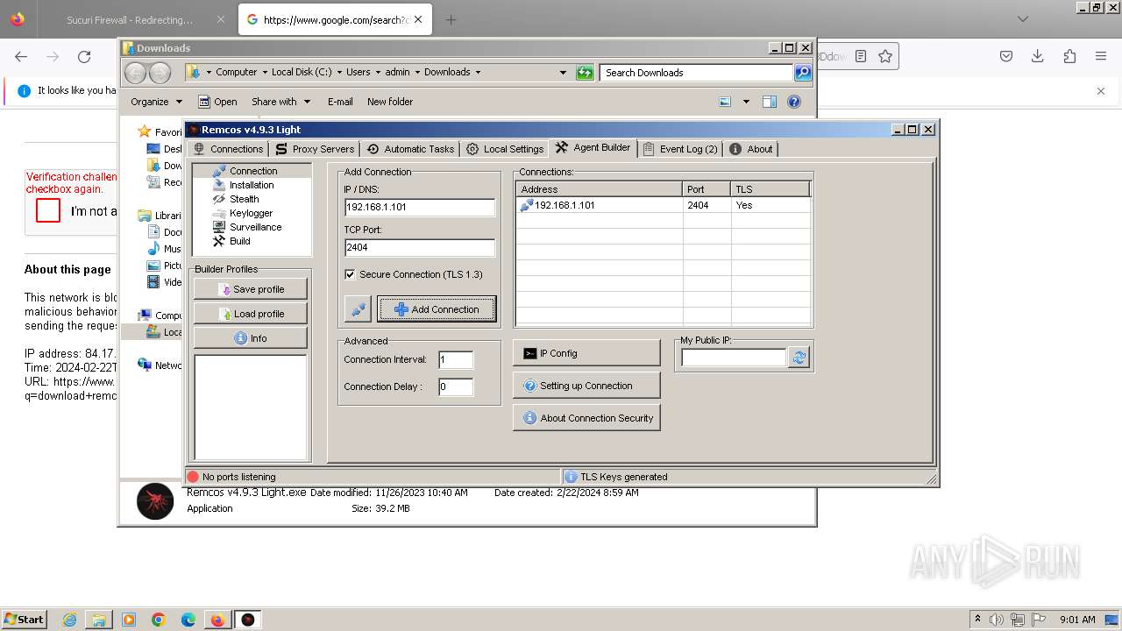Toggle the preview pane icon
The width and height of the screenshot is (1122, 631).
(770, 102)
